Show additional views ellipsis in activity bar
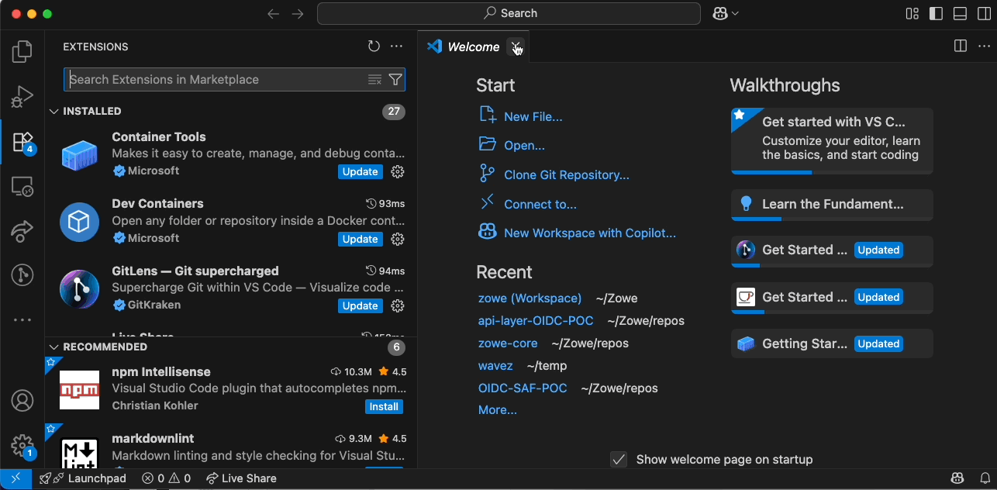 point(22,319)
